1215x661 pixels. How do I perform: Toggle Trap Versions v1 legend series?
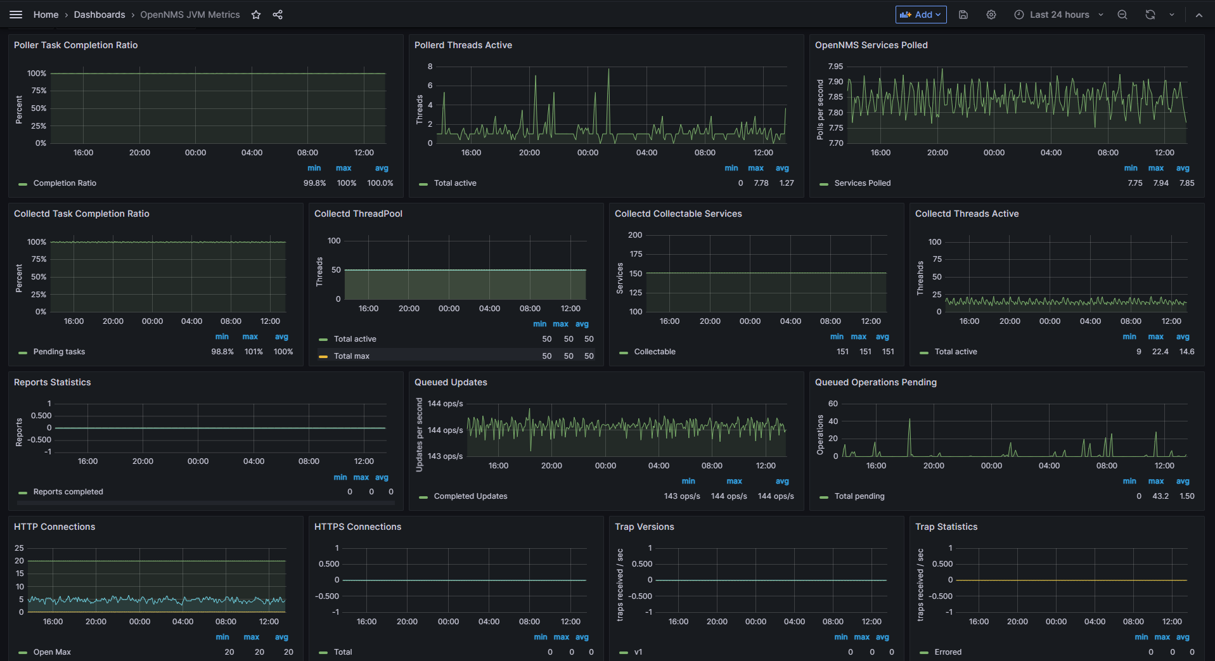click(x=638, y=652)
